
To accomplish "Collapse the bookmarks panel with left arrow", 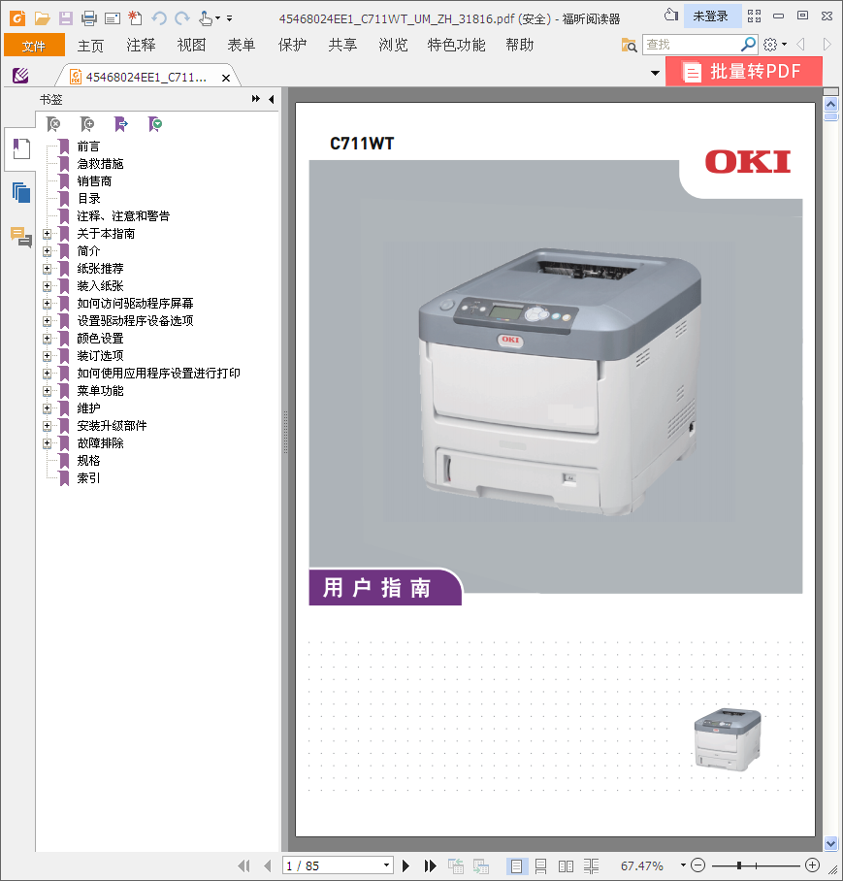I will pyautogui.click(x=272, y=99).
